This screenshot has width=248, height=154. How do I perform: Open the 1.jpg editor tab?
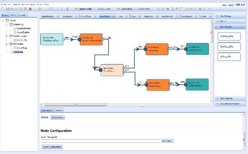point(120,16)
